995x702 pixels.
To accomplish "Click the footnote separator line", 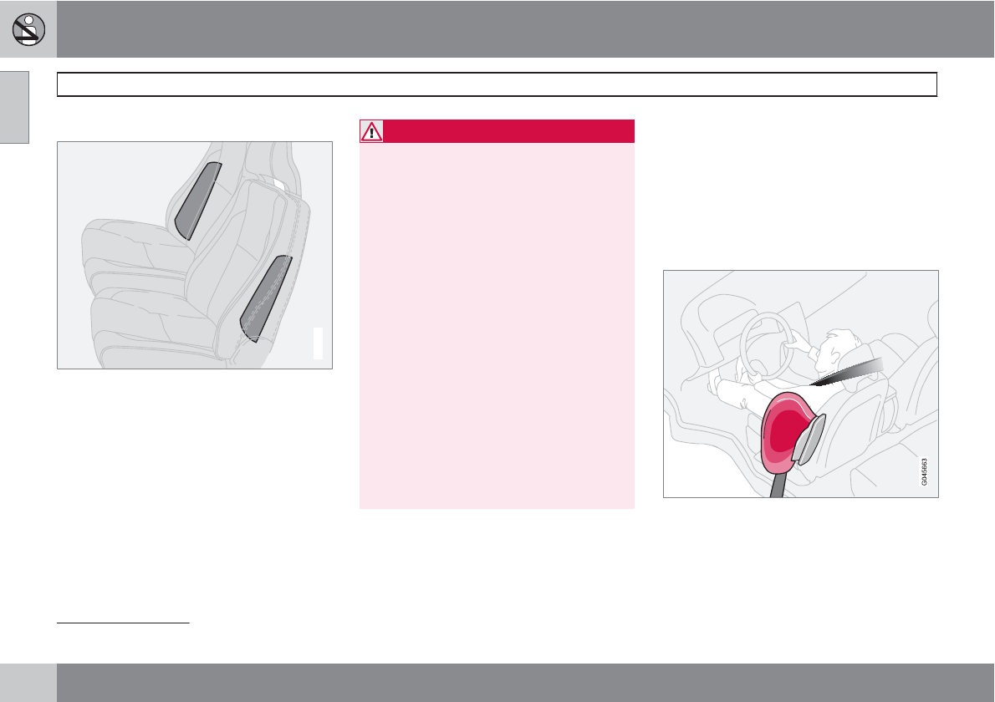I will (124, 623).
